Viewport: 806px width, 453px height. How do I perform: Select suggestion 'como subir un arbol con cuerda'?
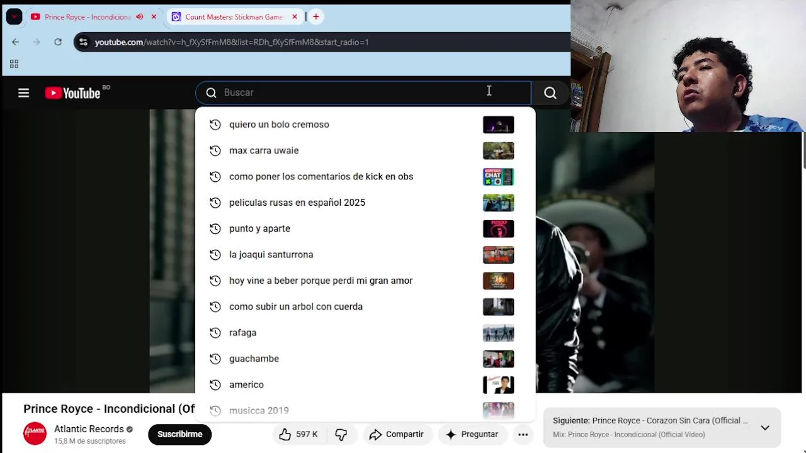click(x=365, y=306)
